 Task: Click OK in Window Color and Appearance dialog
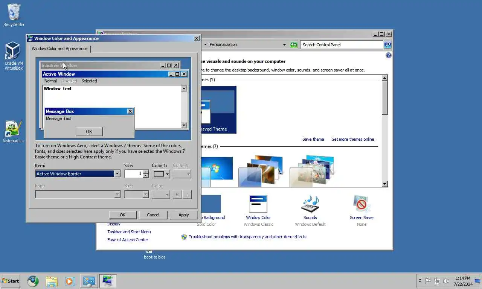pos(123,215)
